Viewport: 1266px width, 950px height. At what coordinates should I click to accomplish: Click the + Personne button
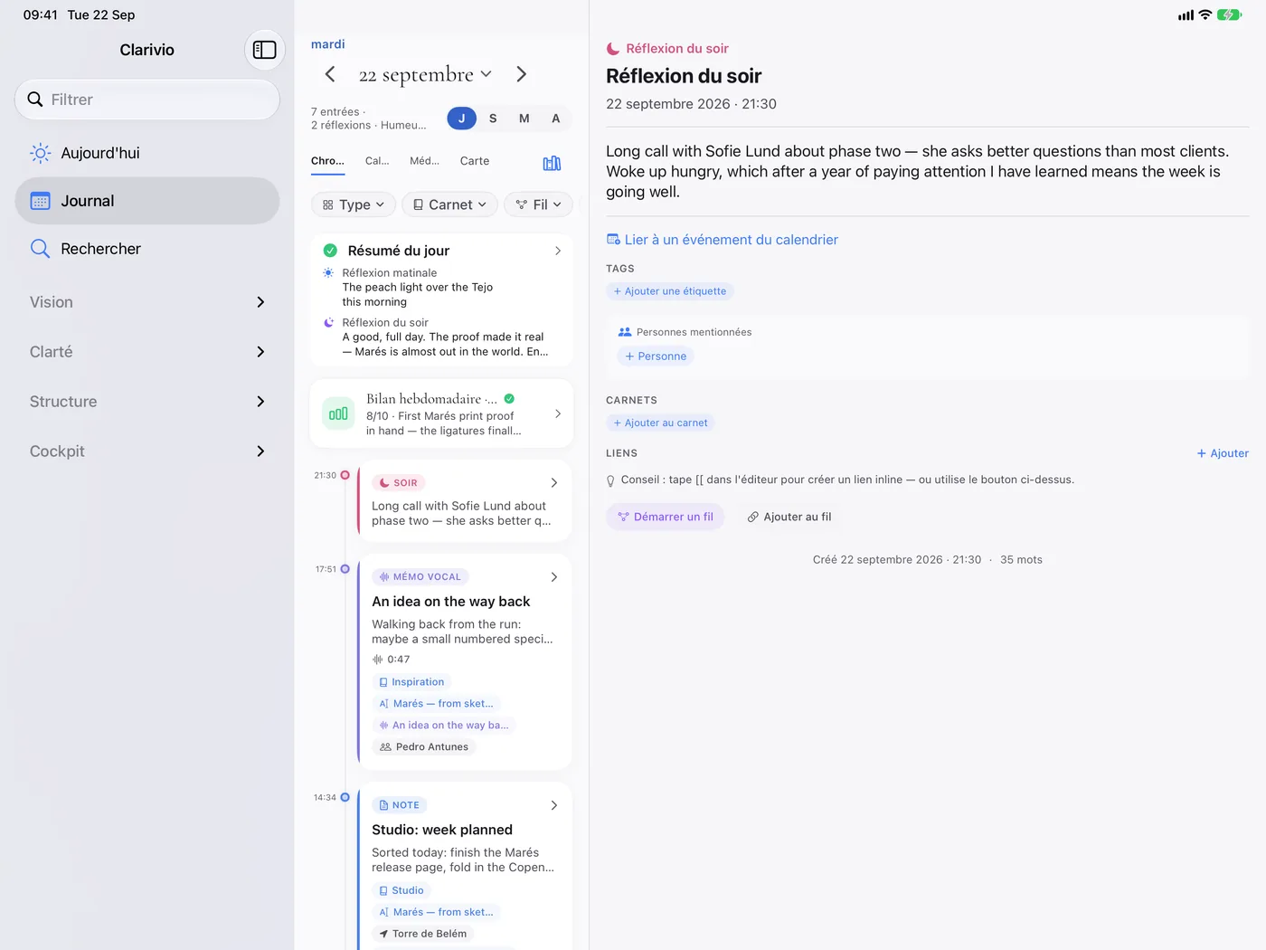[656, 356]
